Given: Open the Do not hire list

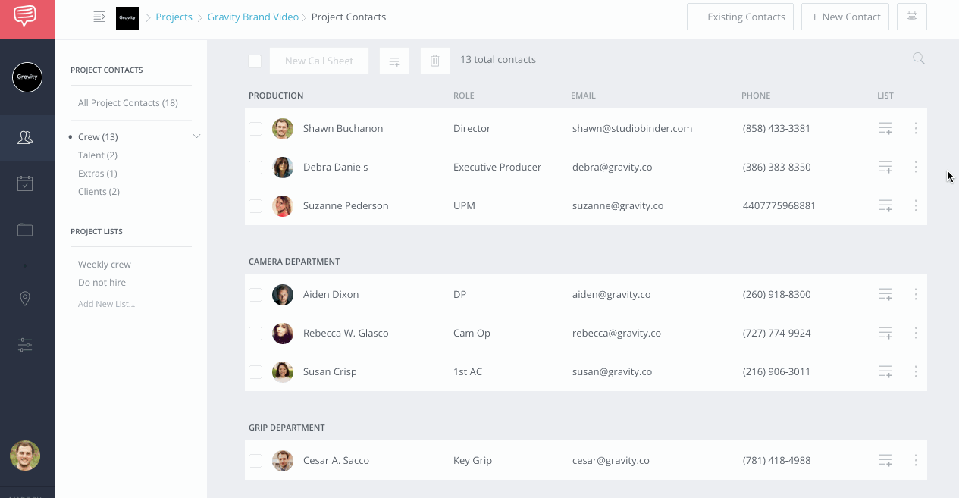Looking at the screenshot, I should [102, 283].
